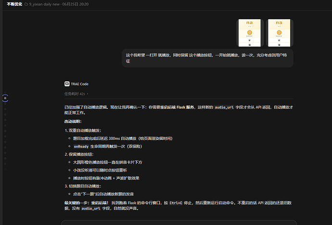Expand the 任务耗时 42s details chevron
Image resolution: width=332 pixels, height=225 pixels.
click(88, 94)
